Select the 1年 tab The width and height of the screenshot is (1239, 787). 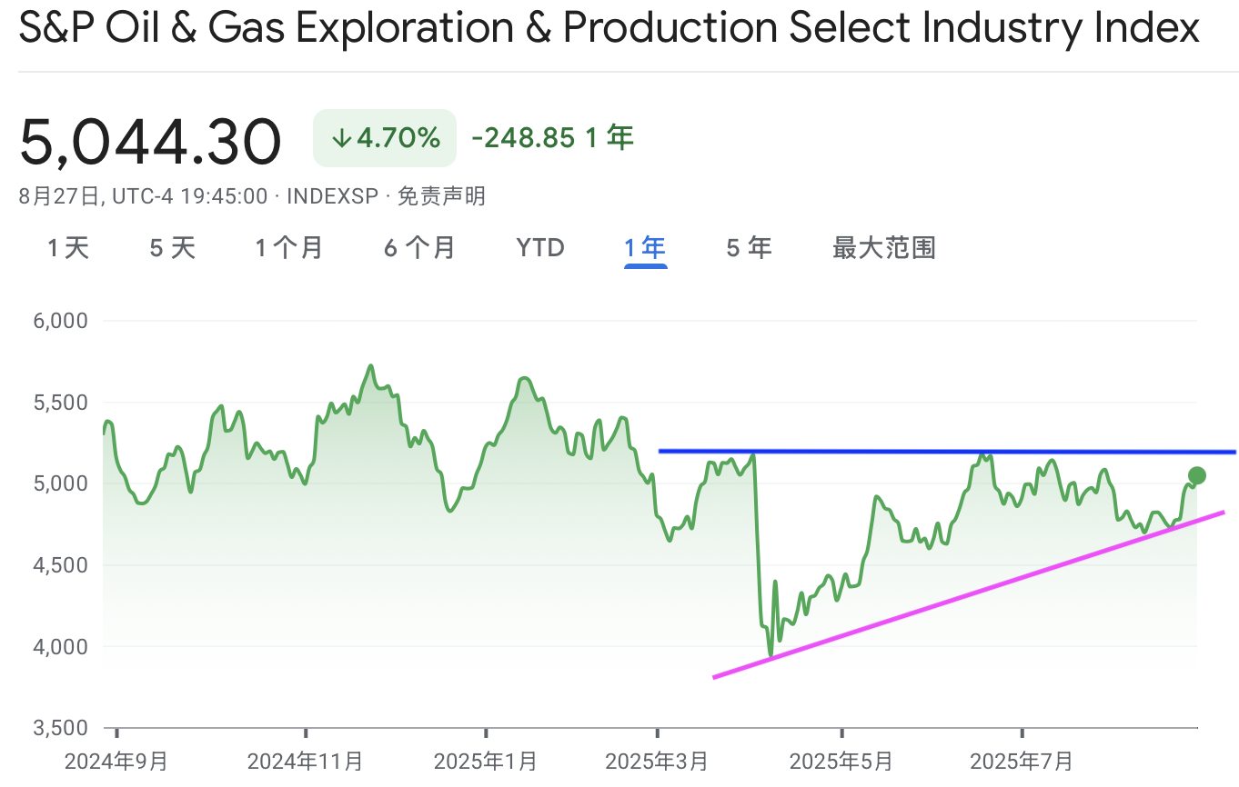tap(645, 247)
